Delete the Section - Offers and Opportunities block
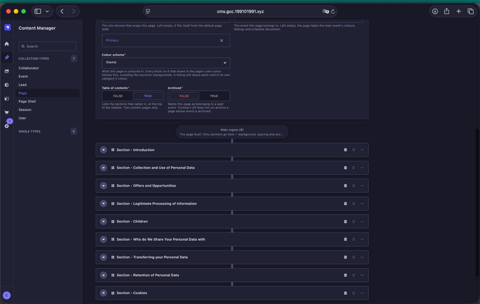Viewport: 480px width, 304px height. (x=345, y=186)
